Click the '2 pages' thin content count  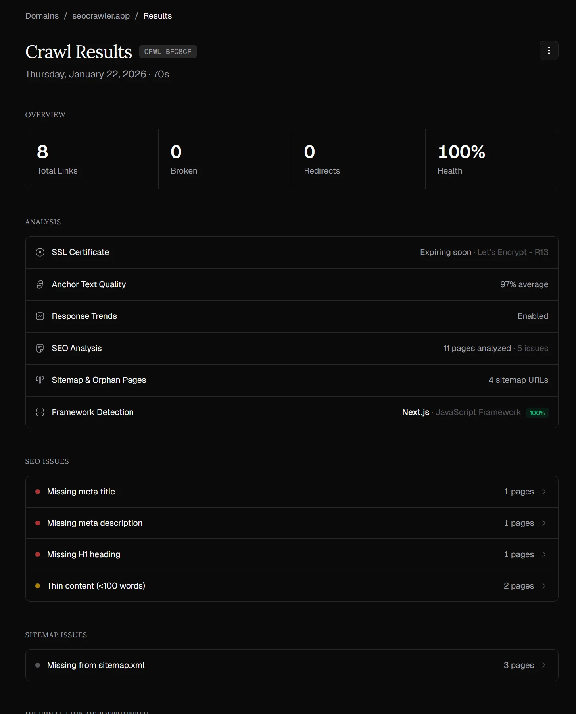tap(518, 586)
